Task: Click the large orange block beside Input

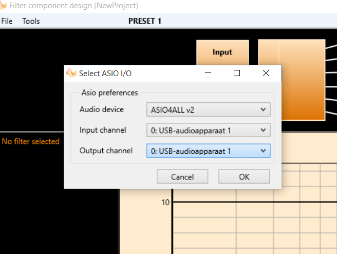Action: click(303, 80)
